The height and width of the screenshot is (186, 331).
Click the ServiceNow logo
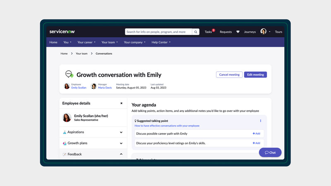[x=62, y=32]
